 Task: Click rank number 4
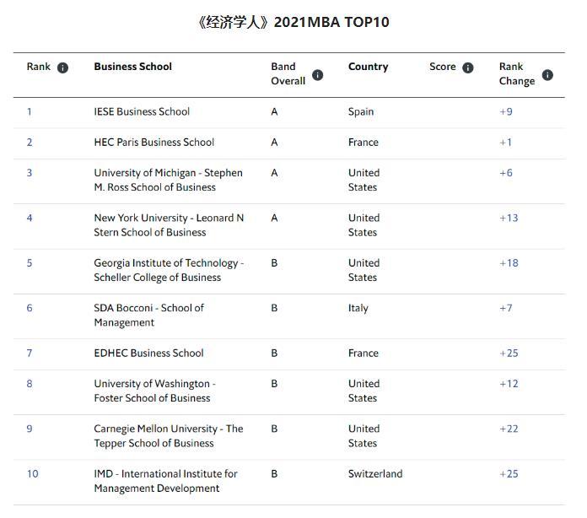click(x=30, y=218)
